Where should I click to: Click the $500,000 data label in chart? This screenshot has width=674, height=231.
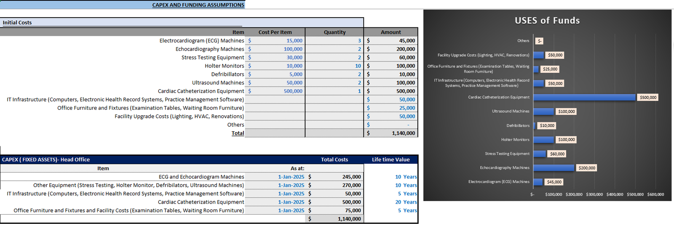[648, 98]
